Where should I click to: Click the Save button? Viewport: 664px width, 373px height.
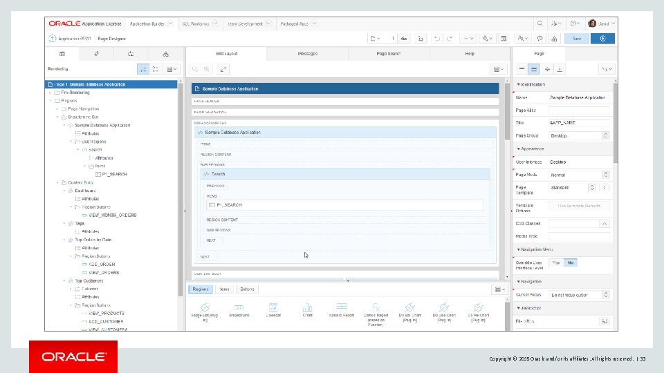pyautogui.click(x=577, y=39)
